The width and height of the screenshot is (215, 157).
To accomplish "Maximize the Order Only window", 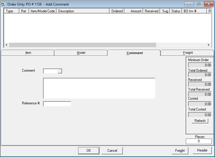I will coord(199,4).
